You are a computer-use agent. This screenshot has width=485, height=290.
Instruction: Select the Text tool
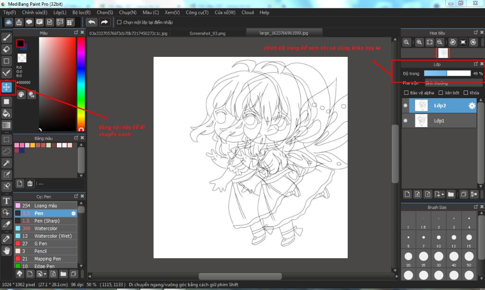click(x=7, y=201)
